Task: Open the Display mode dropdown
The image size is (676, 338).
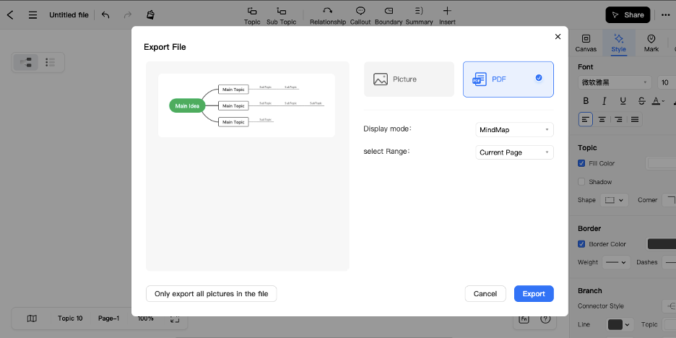Action: (514, 129)
